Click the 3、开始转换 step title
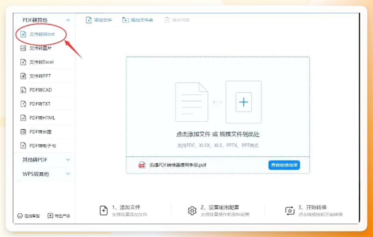Screen dimensions: 373x237 (312, 207)
